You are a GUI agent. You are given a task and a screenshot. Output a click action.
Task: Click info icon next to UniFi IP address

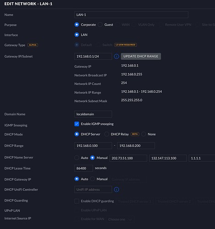pyautogui.click(x=116, y=190)
